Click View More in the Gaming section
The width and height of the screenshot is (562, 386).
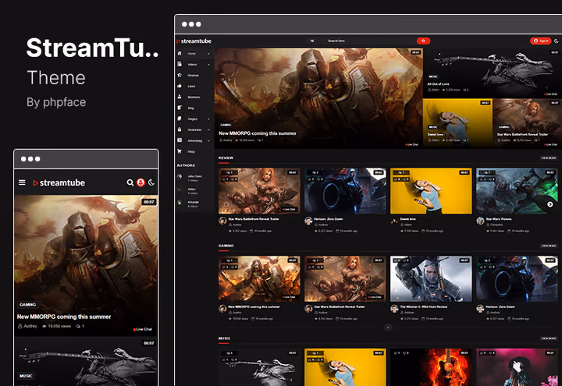(x=549, y=246)
